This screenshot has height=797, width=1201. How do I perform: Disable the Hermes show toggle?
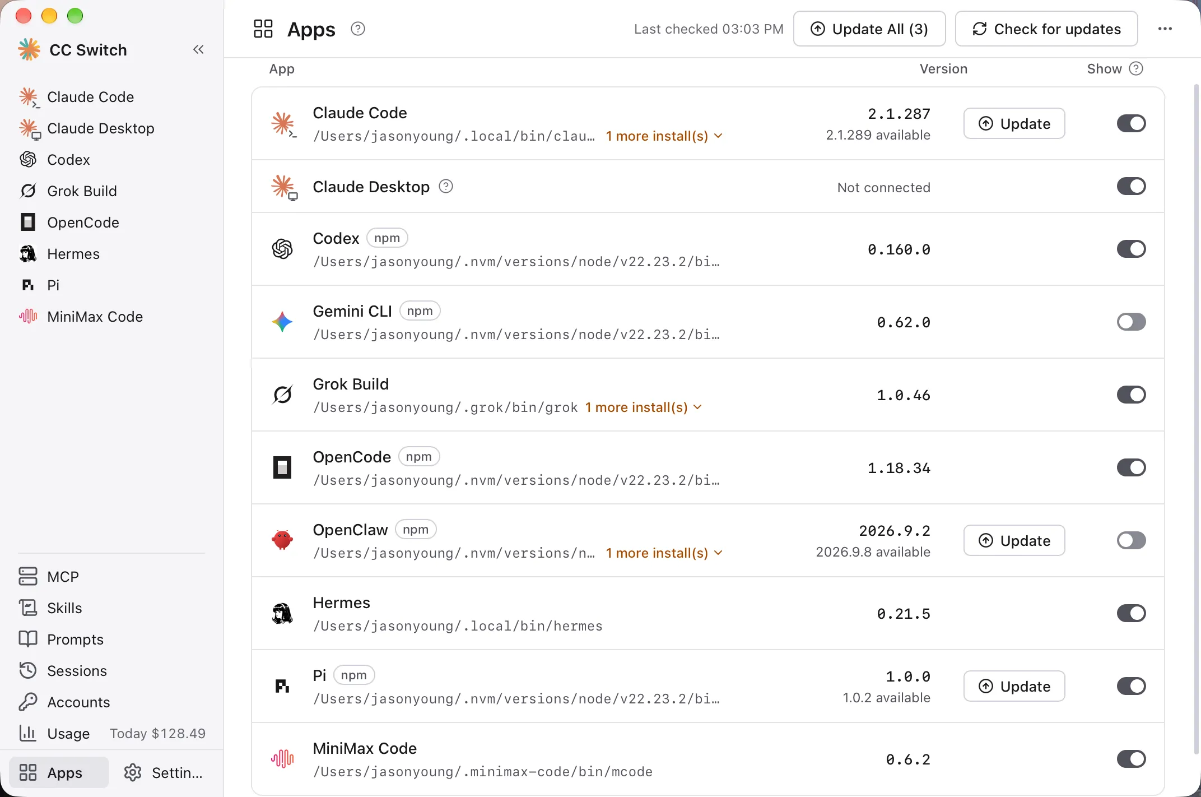1132,613
